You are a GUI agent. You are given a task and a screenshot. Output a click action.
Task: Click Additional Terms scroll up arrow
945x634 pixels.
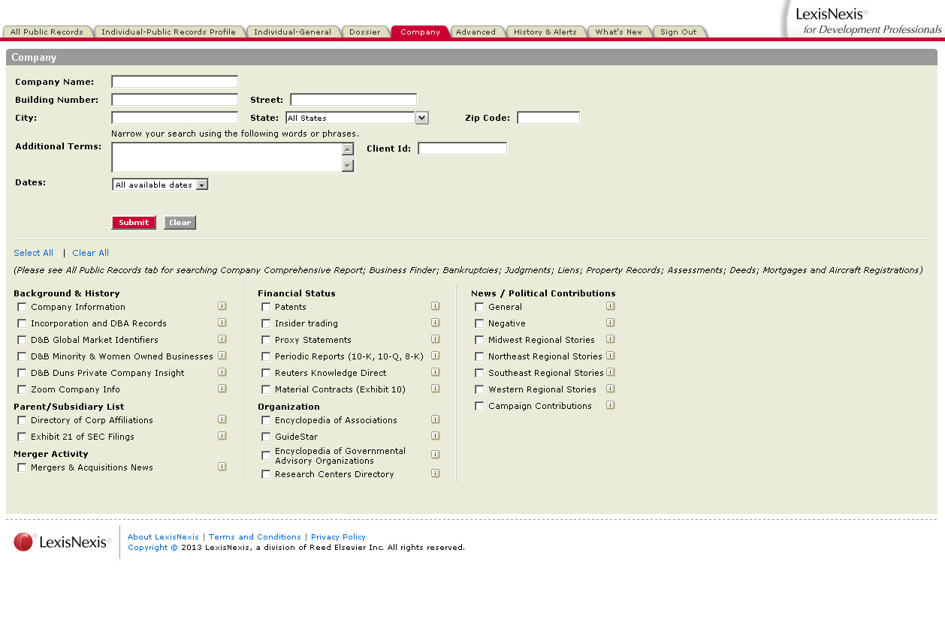(x=348, y=149)
